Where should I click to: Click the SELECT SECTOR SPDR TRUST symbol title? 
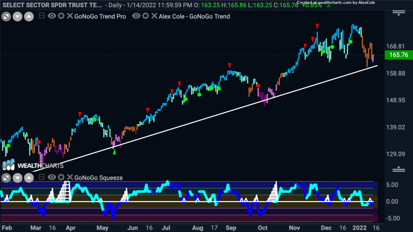52,5
